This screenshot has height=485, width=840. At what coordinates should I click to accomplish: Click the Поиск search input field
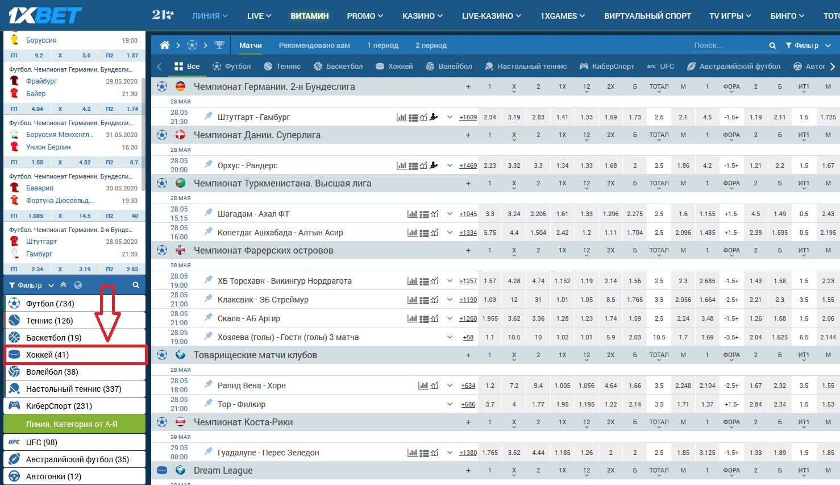point(729,45)
